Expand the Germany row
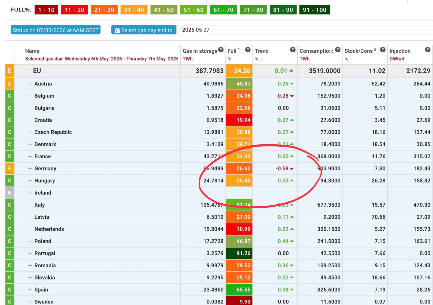Image resolution: width=433 pixels, height=305 pixels. click(x=30, y=169)
